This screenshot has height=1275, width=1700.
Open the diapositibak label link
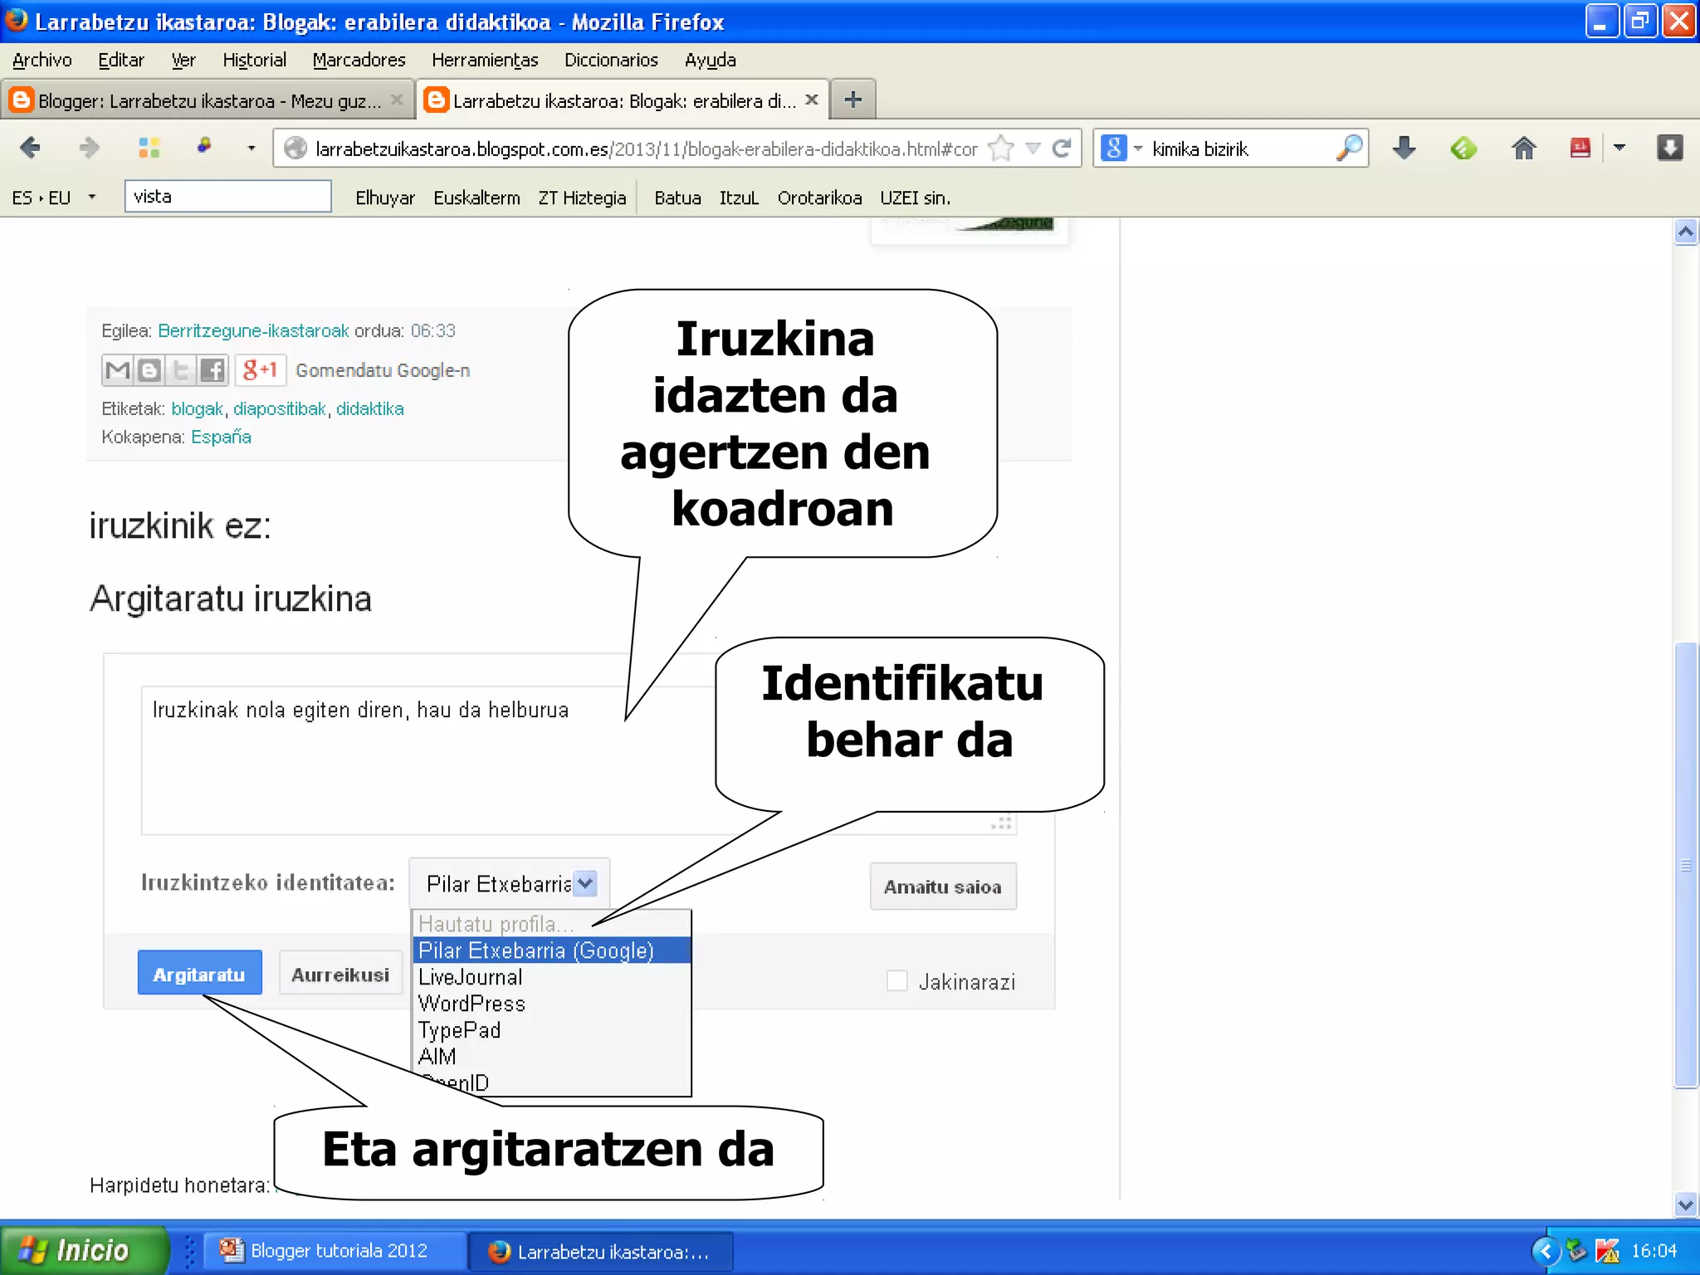pyautogui.click(x=280, y=408)
